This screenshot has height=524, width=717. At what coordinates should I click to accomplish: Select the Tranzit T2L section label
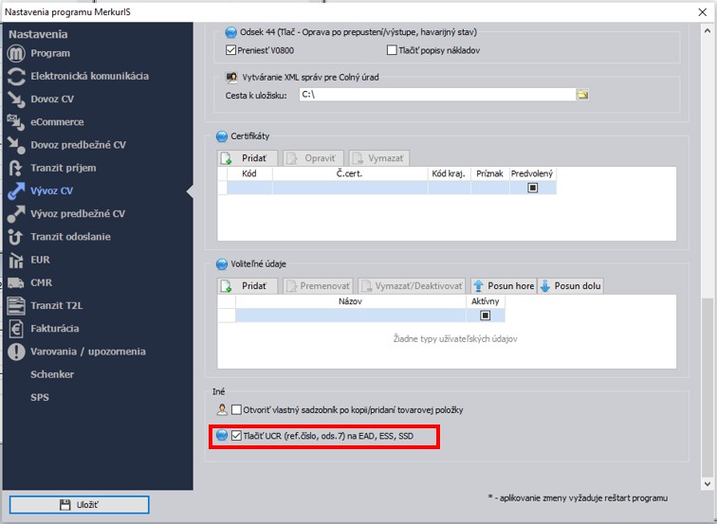(x=57, y=306)
